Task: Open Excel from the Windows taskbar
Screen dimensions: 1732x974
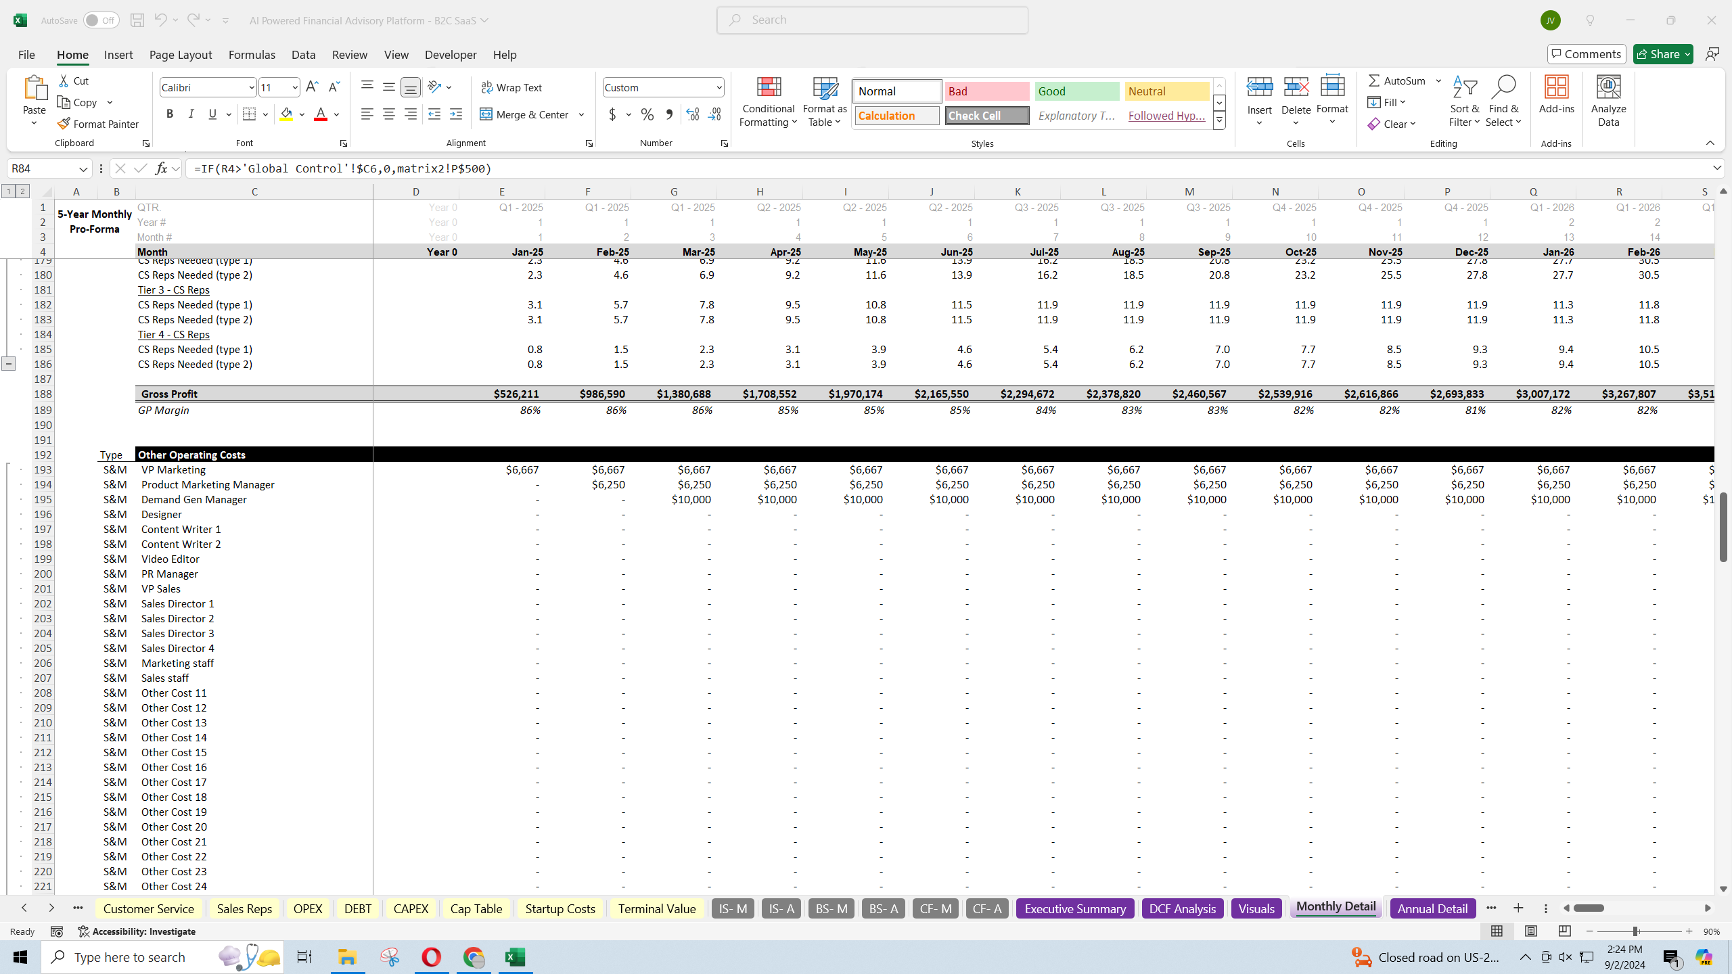Action: [516, 957]
